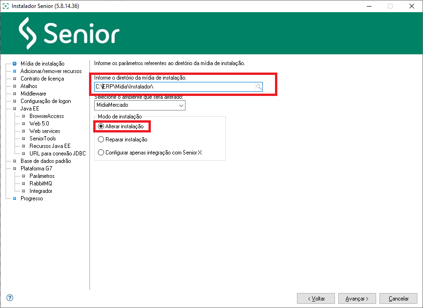Click the bullet icon beside Adicionar/remover recursos

(x=15, y=71)
